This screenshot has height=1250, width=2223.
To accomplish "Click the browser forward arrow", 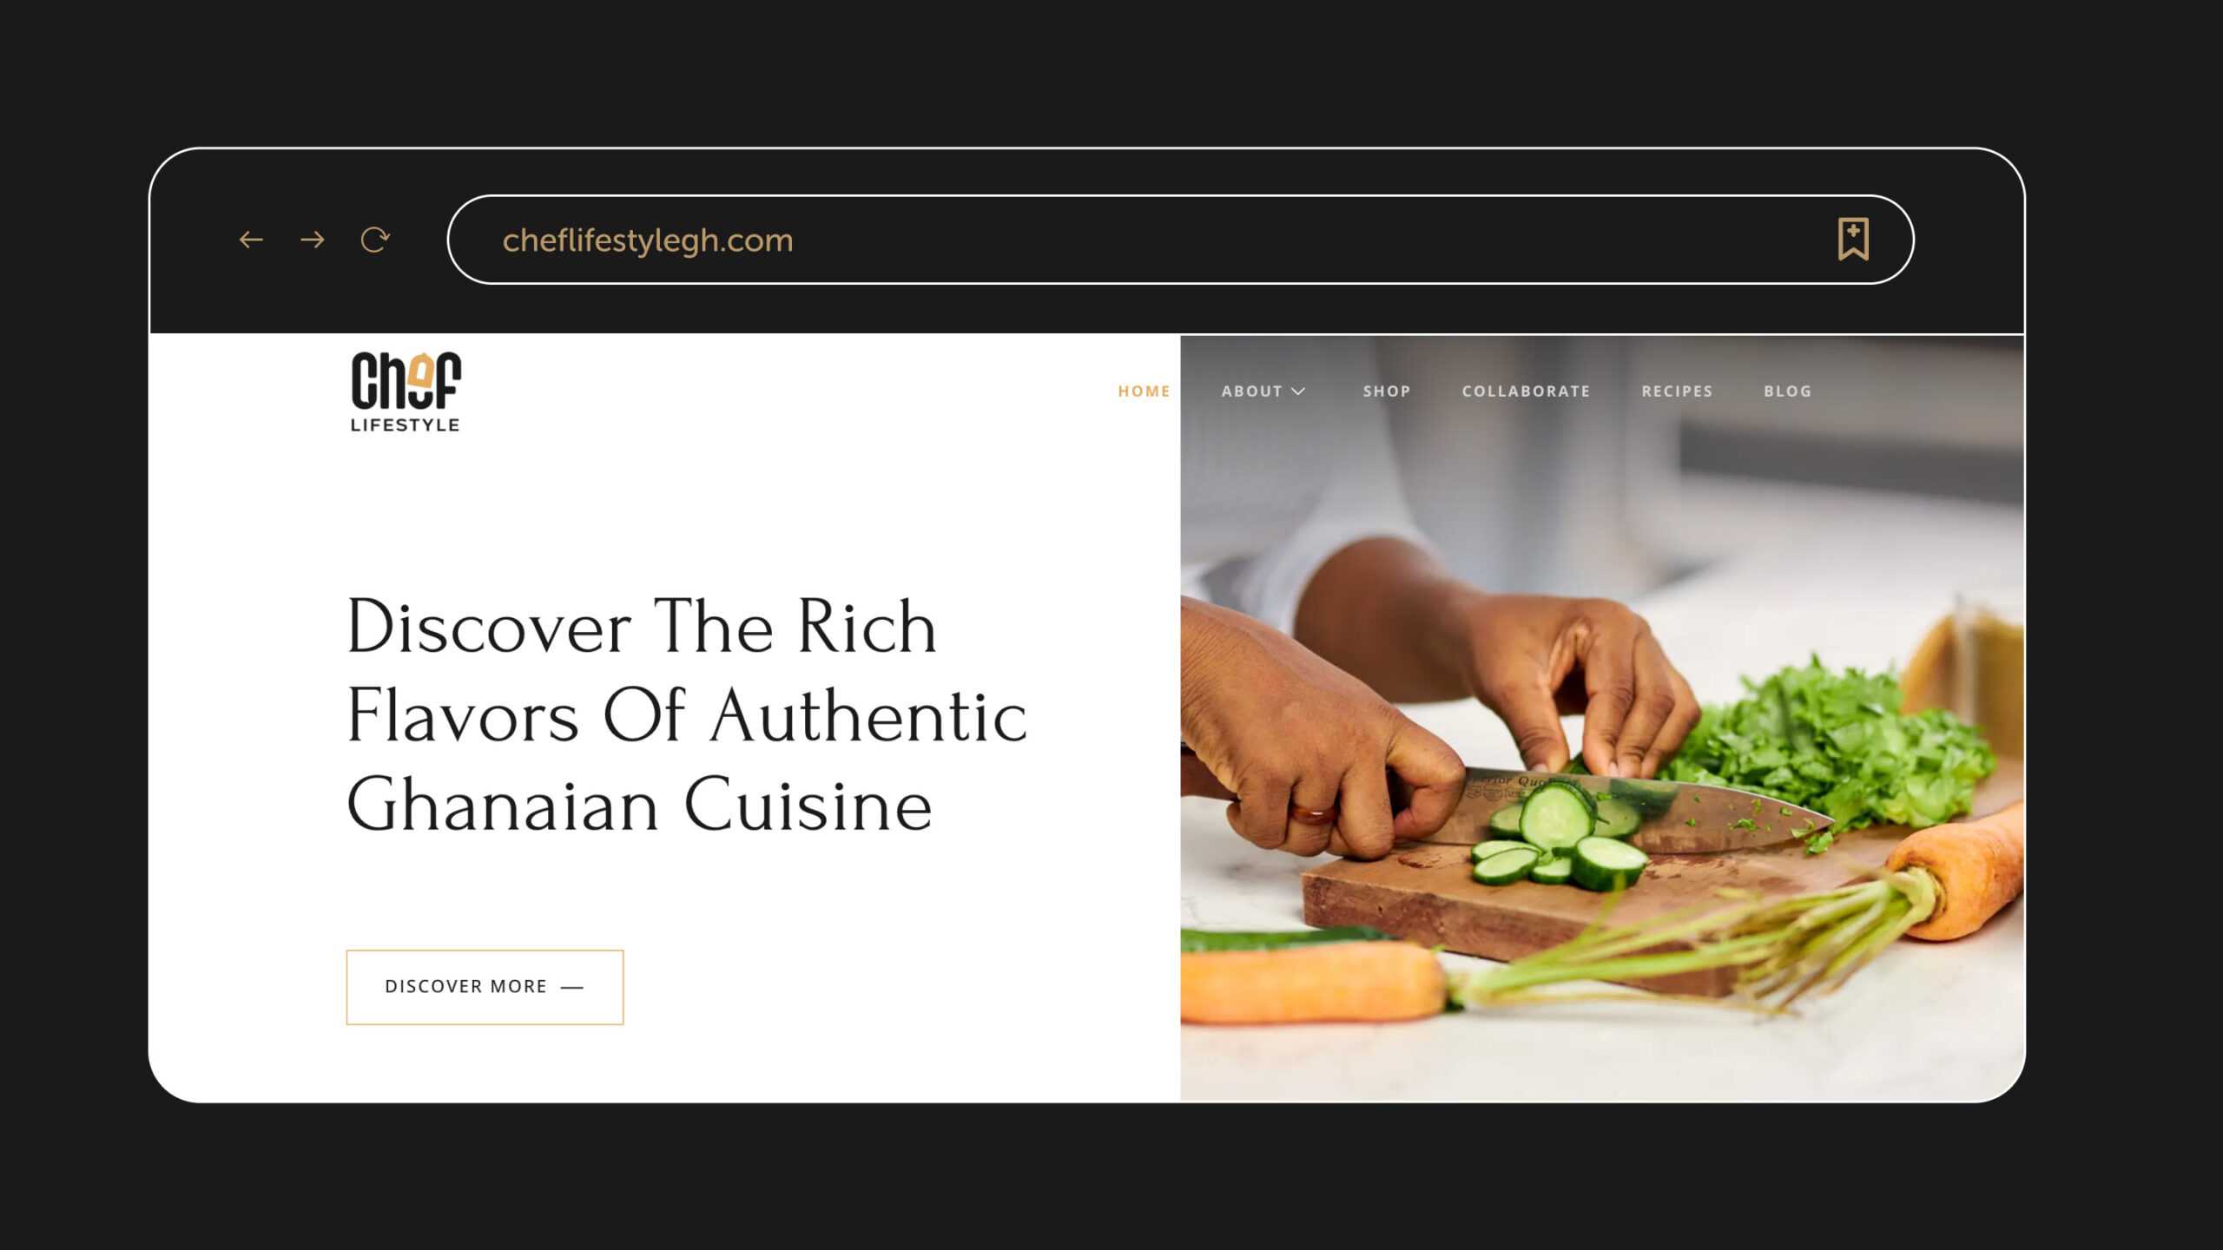I will [x=313, y=240].
